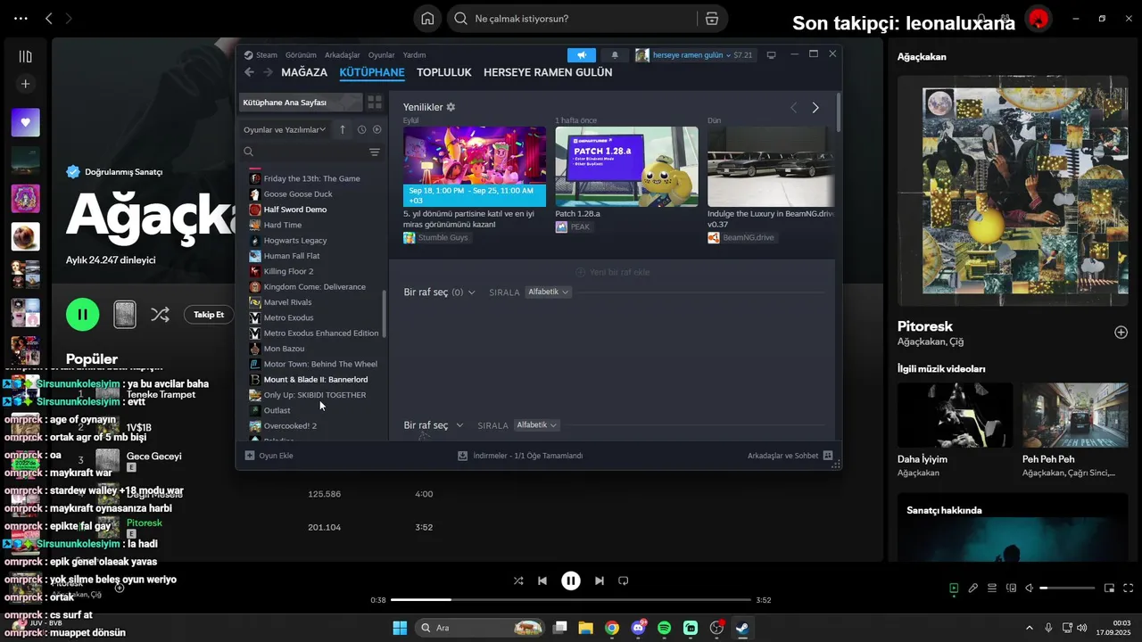Open Arkadaşlar ve Sohbet panel
Image resolution: width=1142 pixels, height=642 pixels.
790,456
